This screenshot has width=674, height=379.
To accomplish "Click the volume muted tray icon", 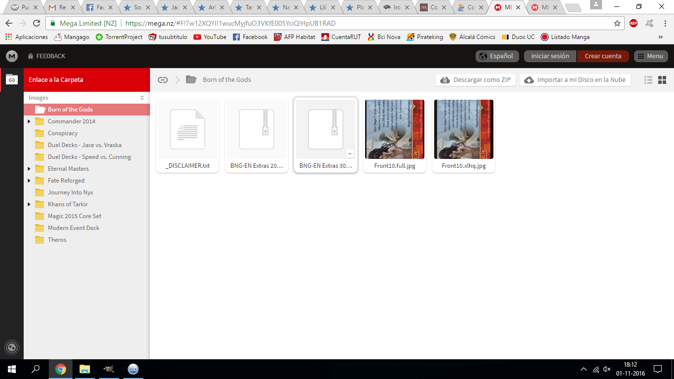I will click(607, 369).
